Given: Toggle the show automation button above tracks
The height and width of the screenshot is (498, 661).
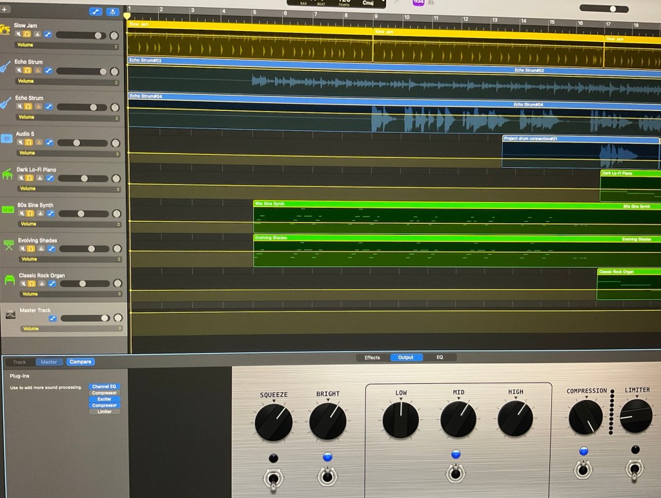Looking at the screenshot, I should [96, 12].
